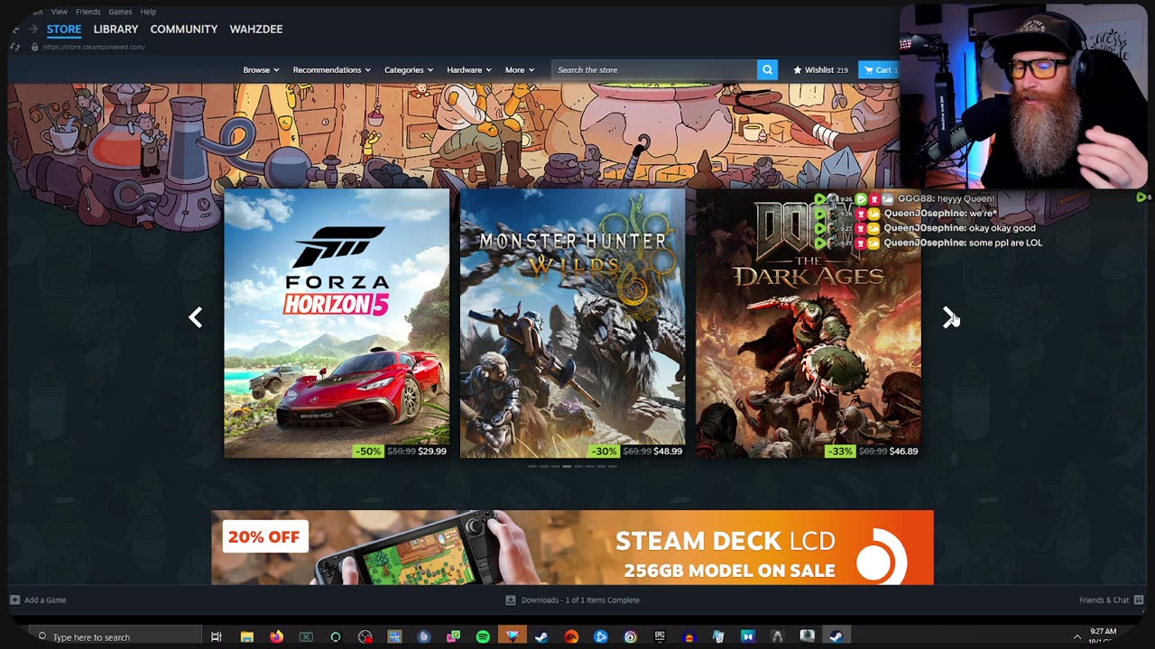Open the Forza Horizon 5 game card
1155x649 pixels.
click(x=337, y=323)
